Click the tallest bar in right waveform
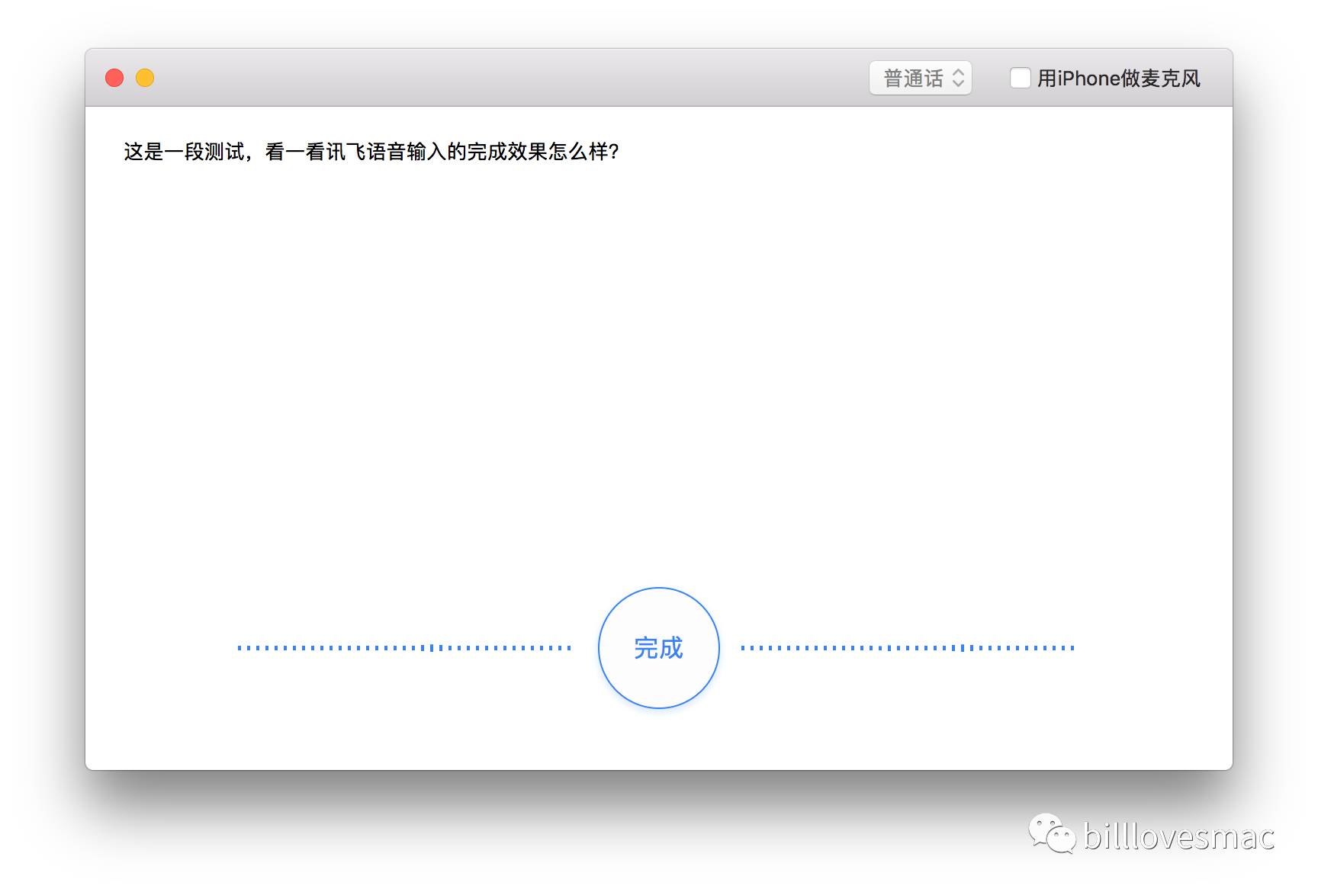The height and width of the screenshot is (892, 1318). click(x=963, y=648)
